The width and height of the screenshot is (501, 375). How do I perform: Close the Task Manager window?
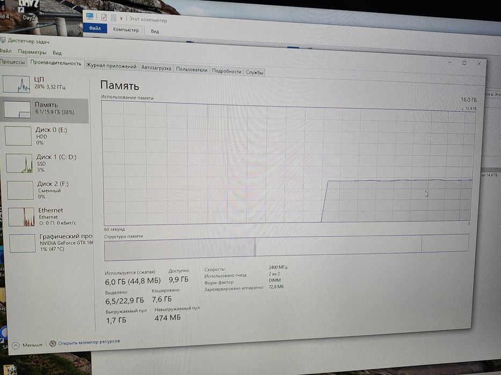coord(479,63)
